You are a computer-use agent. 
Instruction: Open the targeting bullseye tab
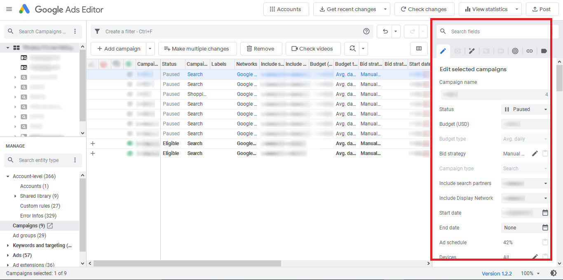pos(515,51)
